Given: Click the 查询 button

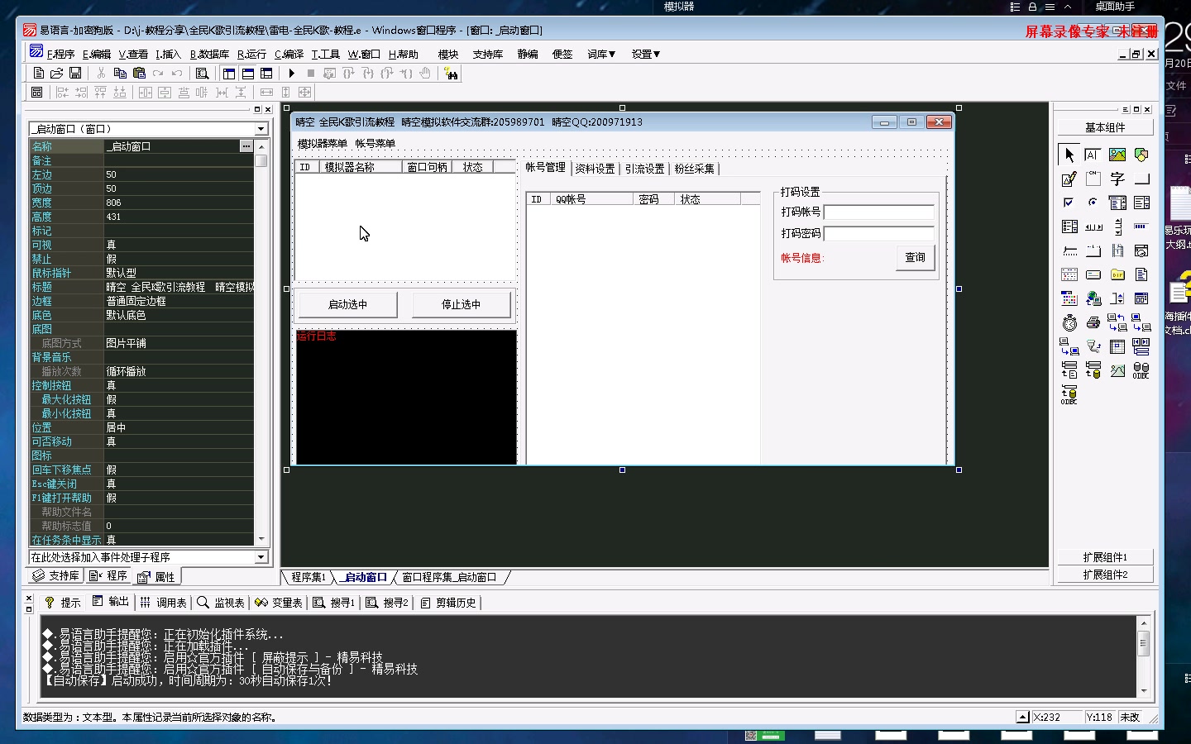Looking at the screenshot, I should tap(916, 257).
